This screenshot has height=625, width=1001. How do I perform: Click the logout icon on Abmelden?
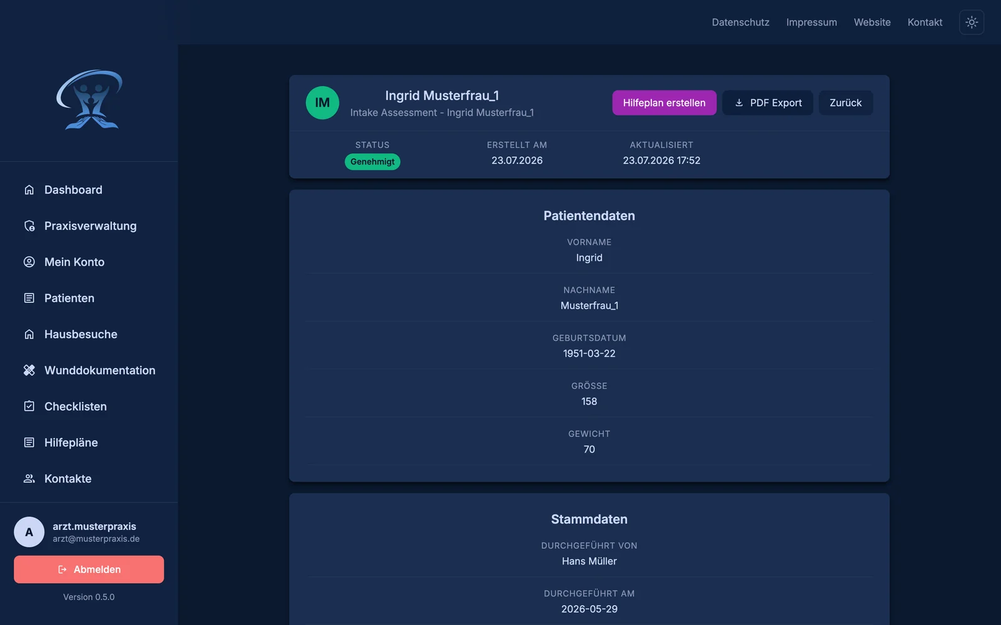point(62,569)
